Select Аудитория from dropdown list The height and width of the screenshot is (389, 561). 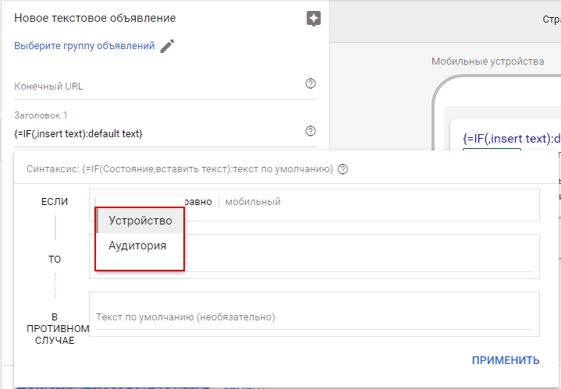140,246
